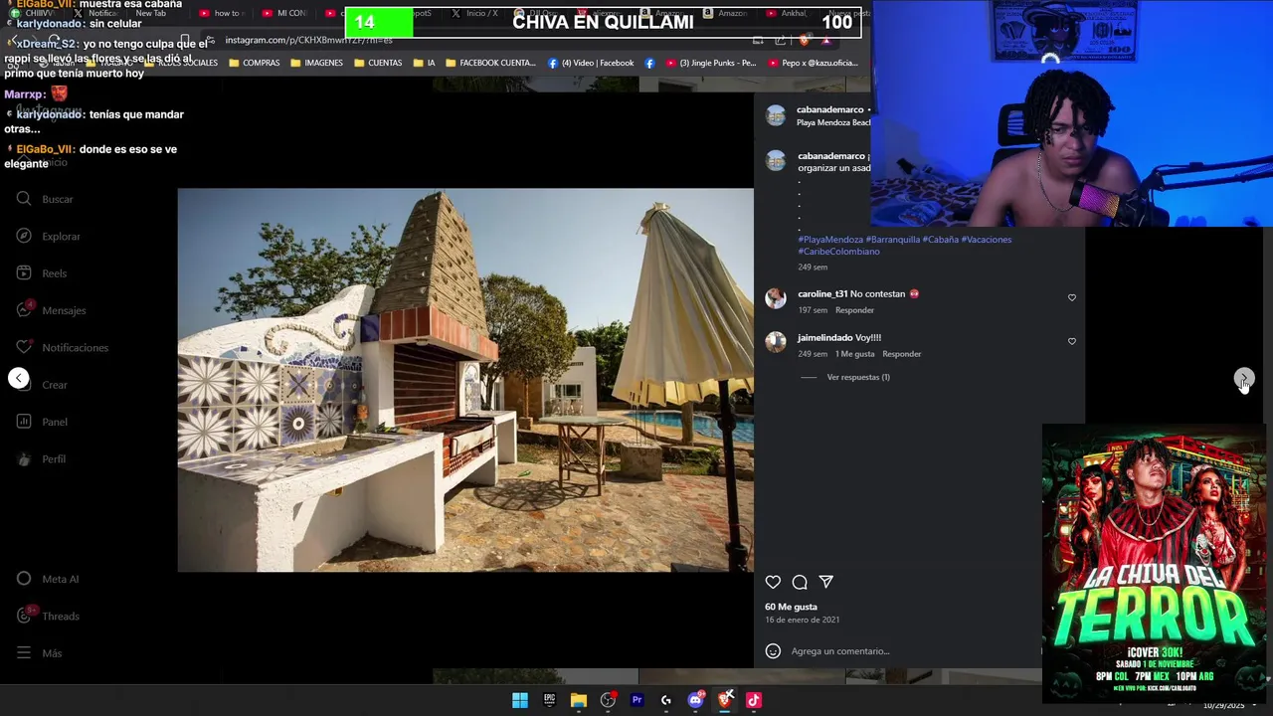Click the comment bubble icon
1273x716 pixels.
click(800, 582)
